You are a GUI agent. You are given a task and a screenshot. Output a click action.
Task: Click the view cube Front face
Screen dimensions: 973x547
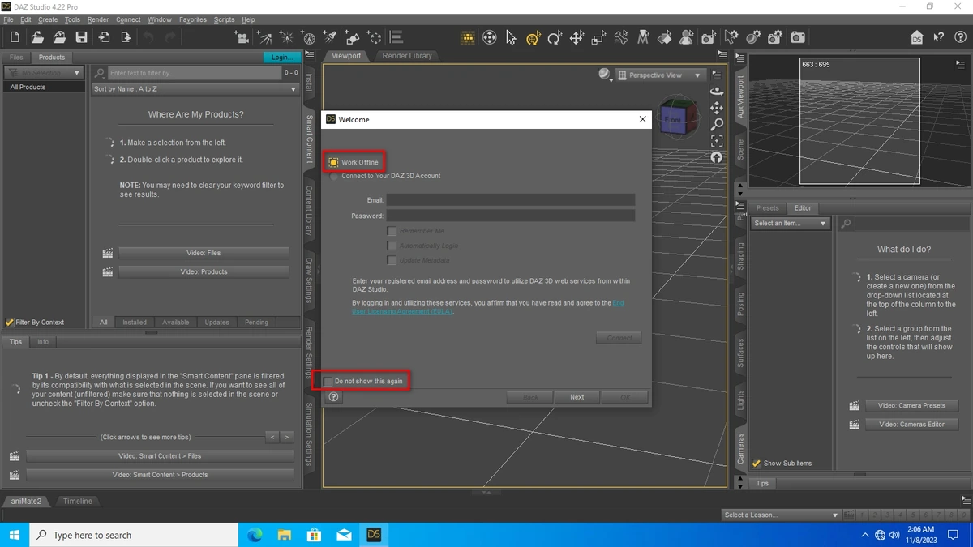673,119
